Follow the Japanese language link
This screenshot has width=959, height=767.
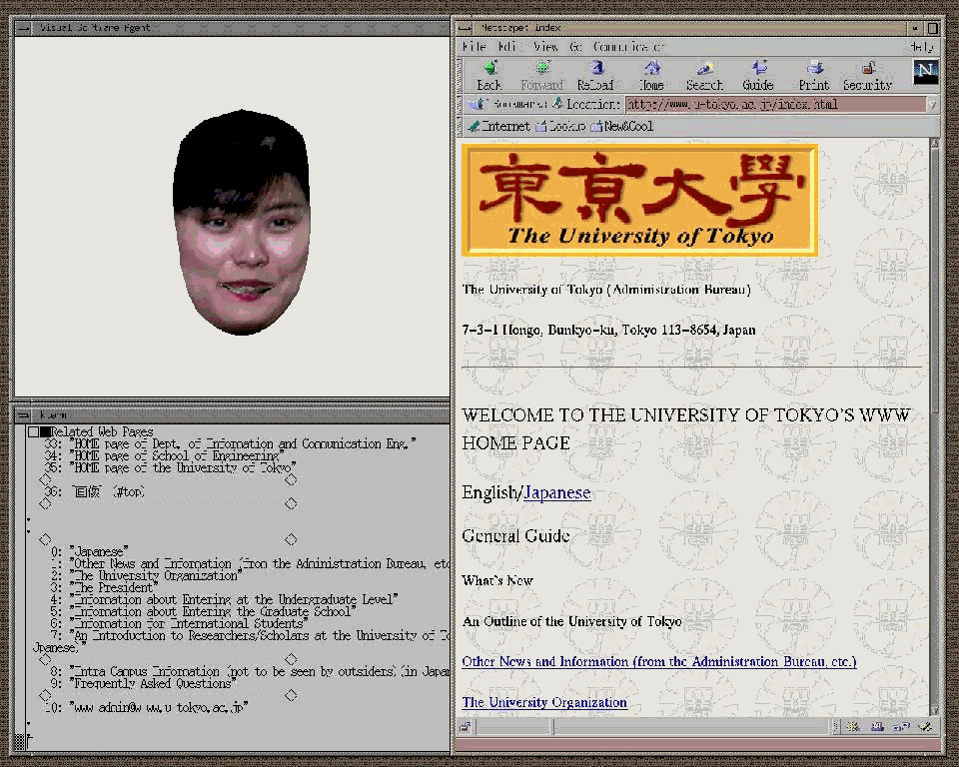pyautogui.click(x=557, y=493)
